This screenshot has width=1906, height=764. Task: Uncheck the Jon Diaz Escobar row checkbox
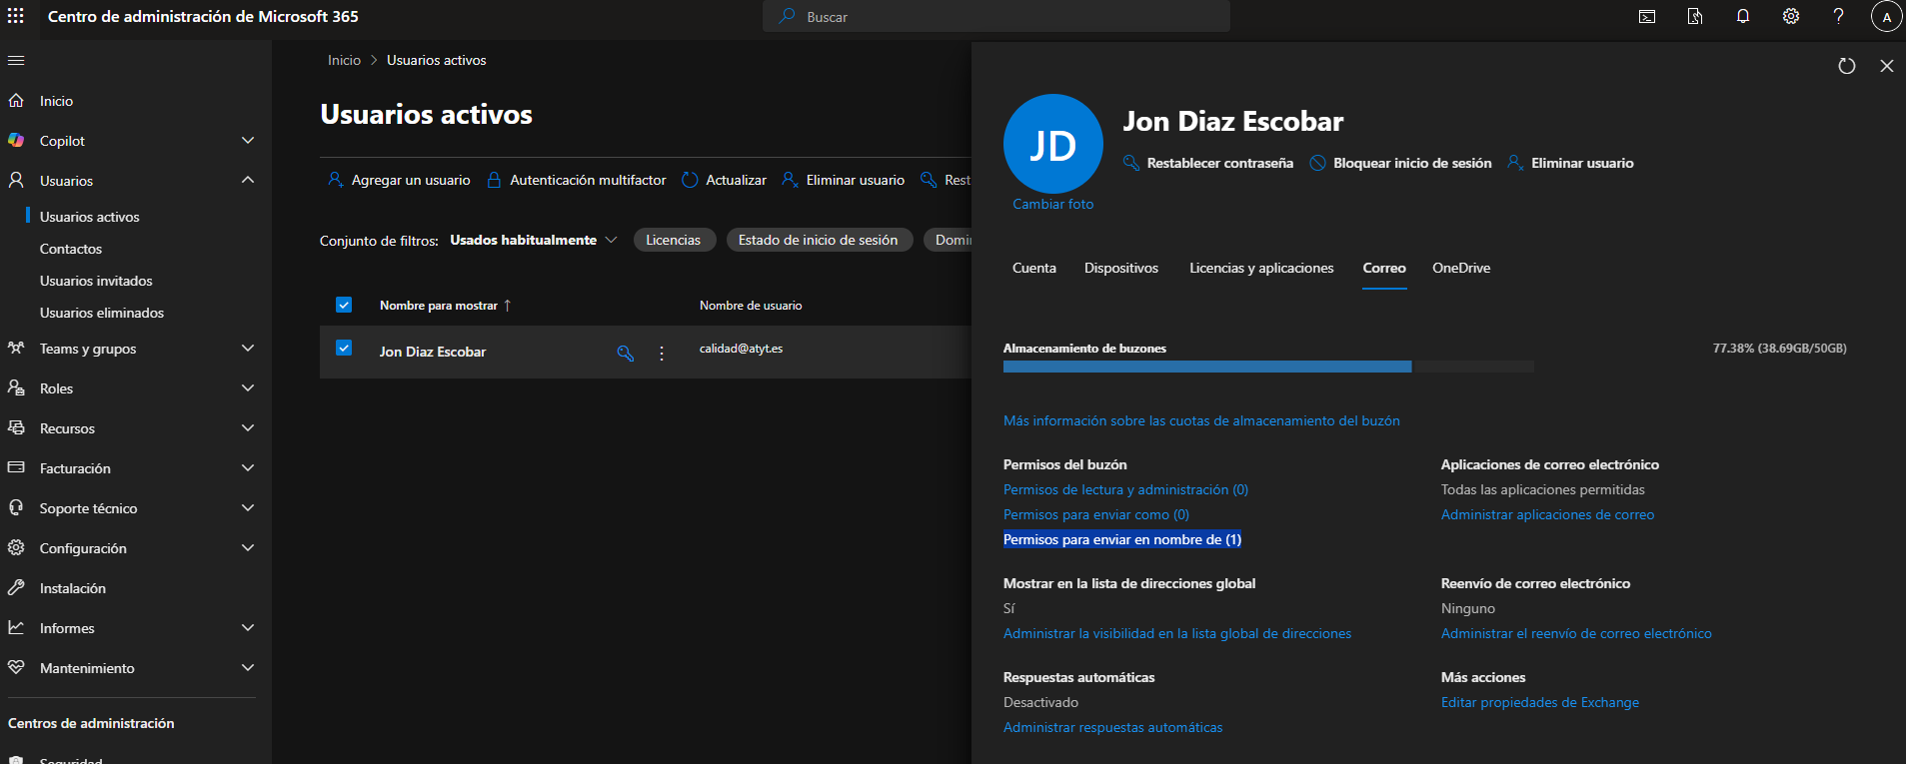(x=344, y=349)
